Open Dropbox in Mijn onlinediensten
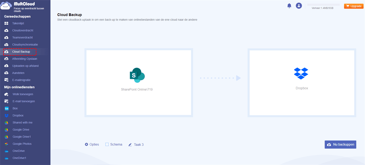Screen dimensions: 365x165 coord(18,115)
